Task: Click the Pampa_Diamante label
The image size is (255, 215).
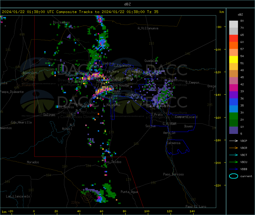Action: coord(12,92)
